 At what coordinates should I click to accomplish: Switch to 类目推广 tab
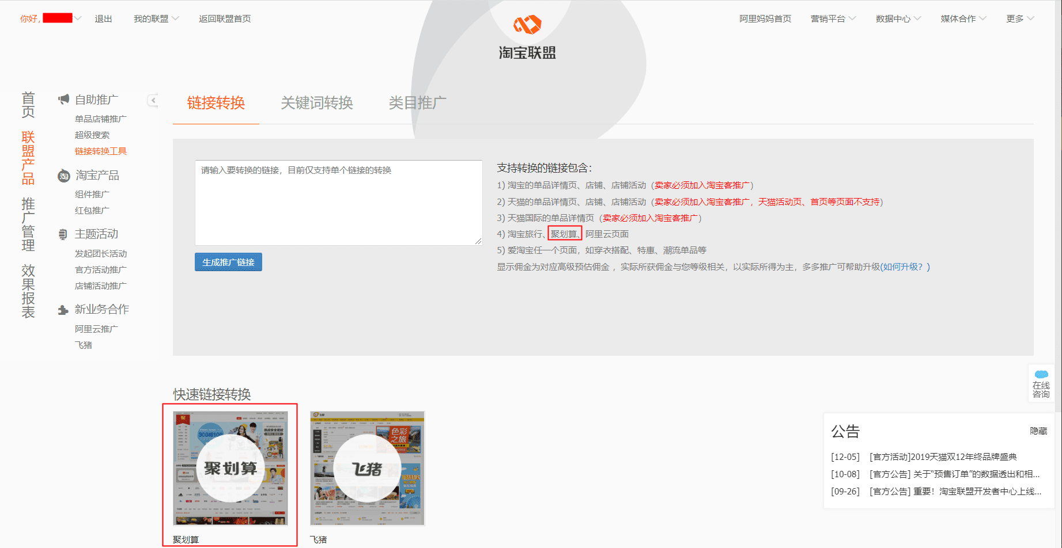(x=417, y=103)
